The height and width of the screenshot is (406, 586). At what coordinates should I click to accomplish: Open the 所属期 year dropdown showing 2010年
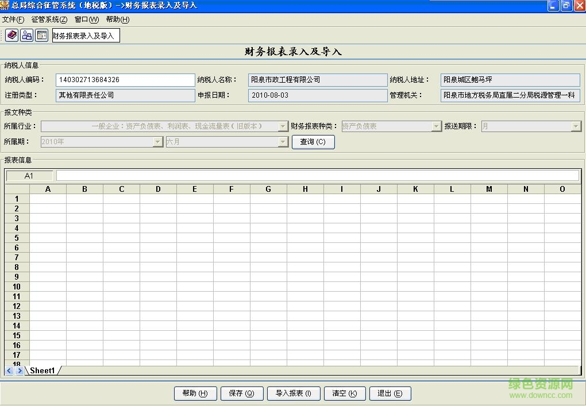(x=157, y=141)
